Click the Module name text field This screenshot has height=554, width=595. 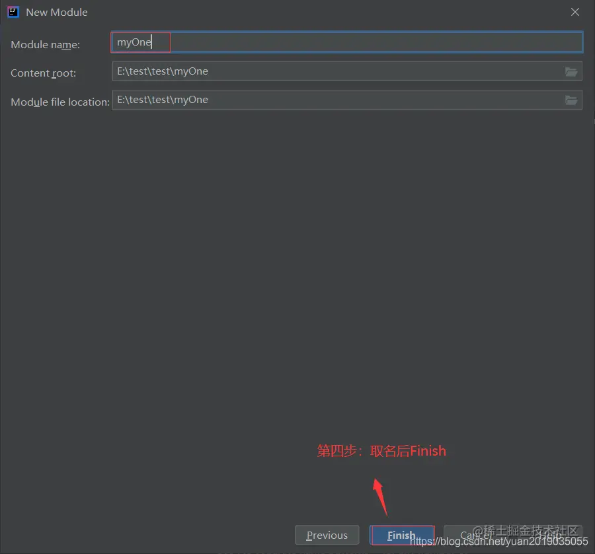[x=347, y=42]
